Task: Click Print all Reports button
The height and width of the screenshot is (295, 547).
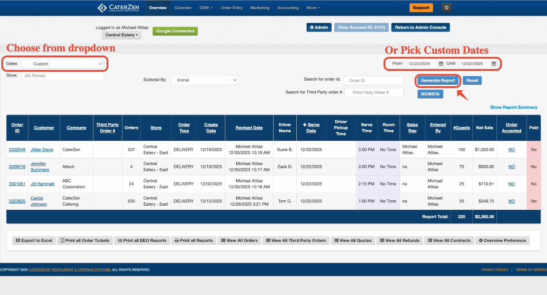Action: (193, 240)
